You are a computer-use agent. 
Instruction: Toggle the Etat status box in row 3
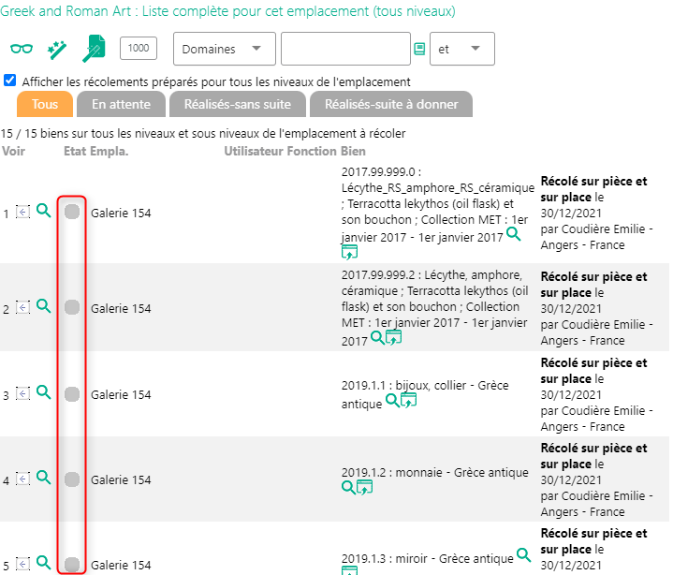pos(72,393)
